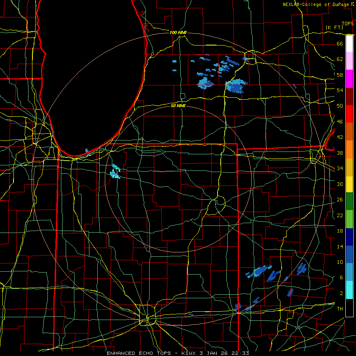This screenshot has height=356, width=356.
Task: Click the 100 NMI range ring label
Action: click(178, 32)
